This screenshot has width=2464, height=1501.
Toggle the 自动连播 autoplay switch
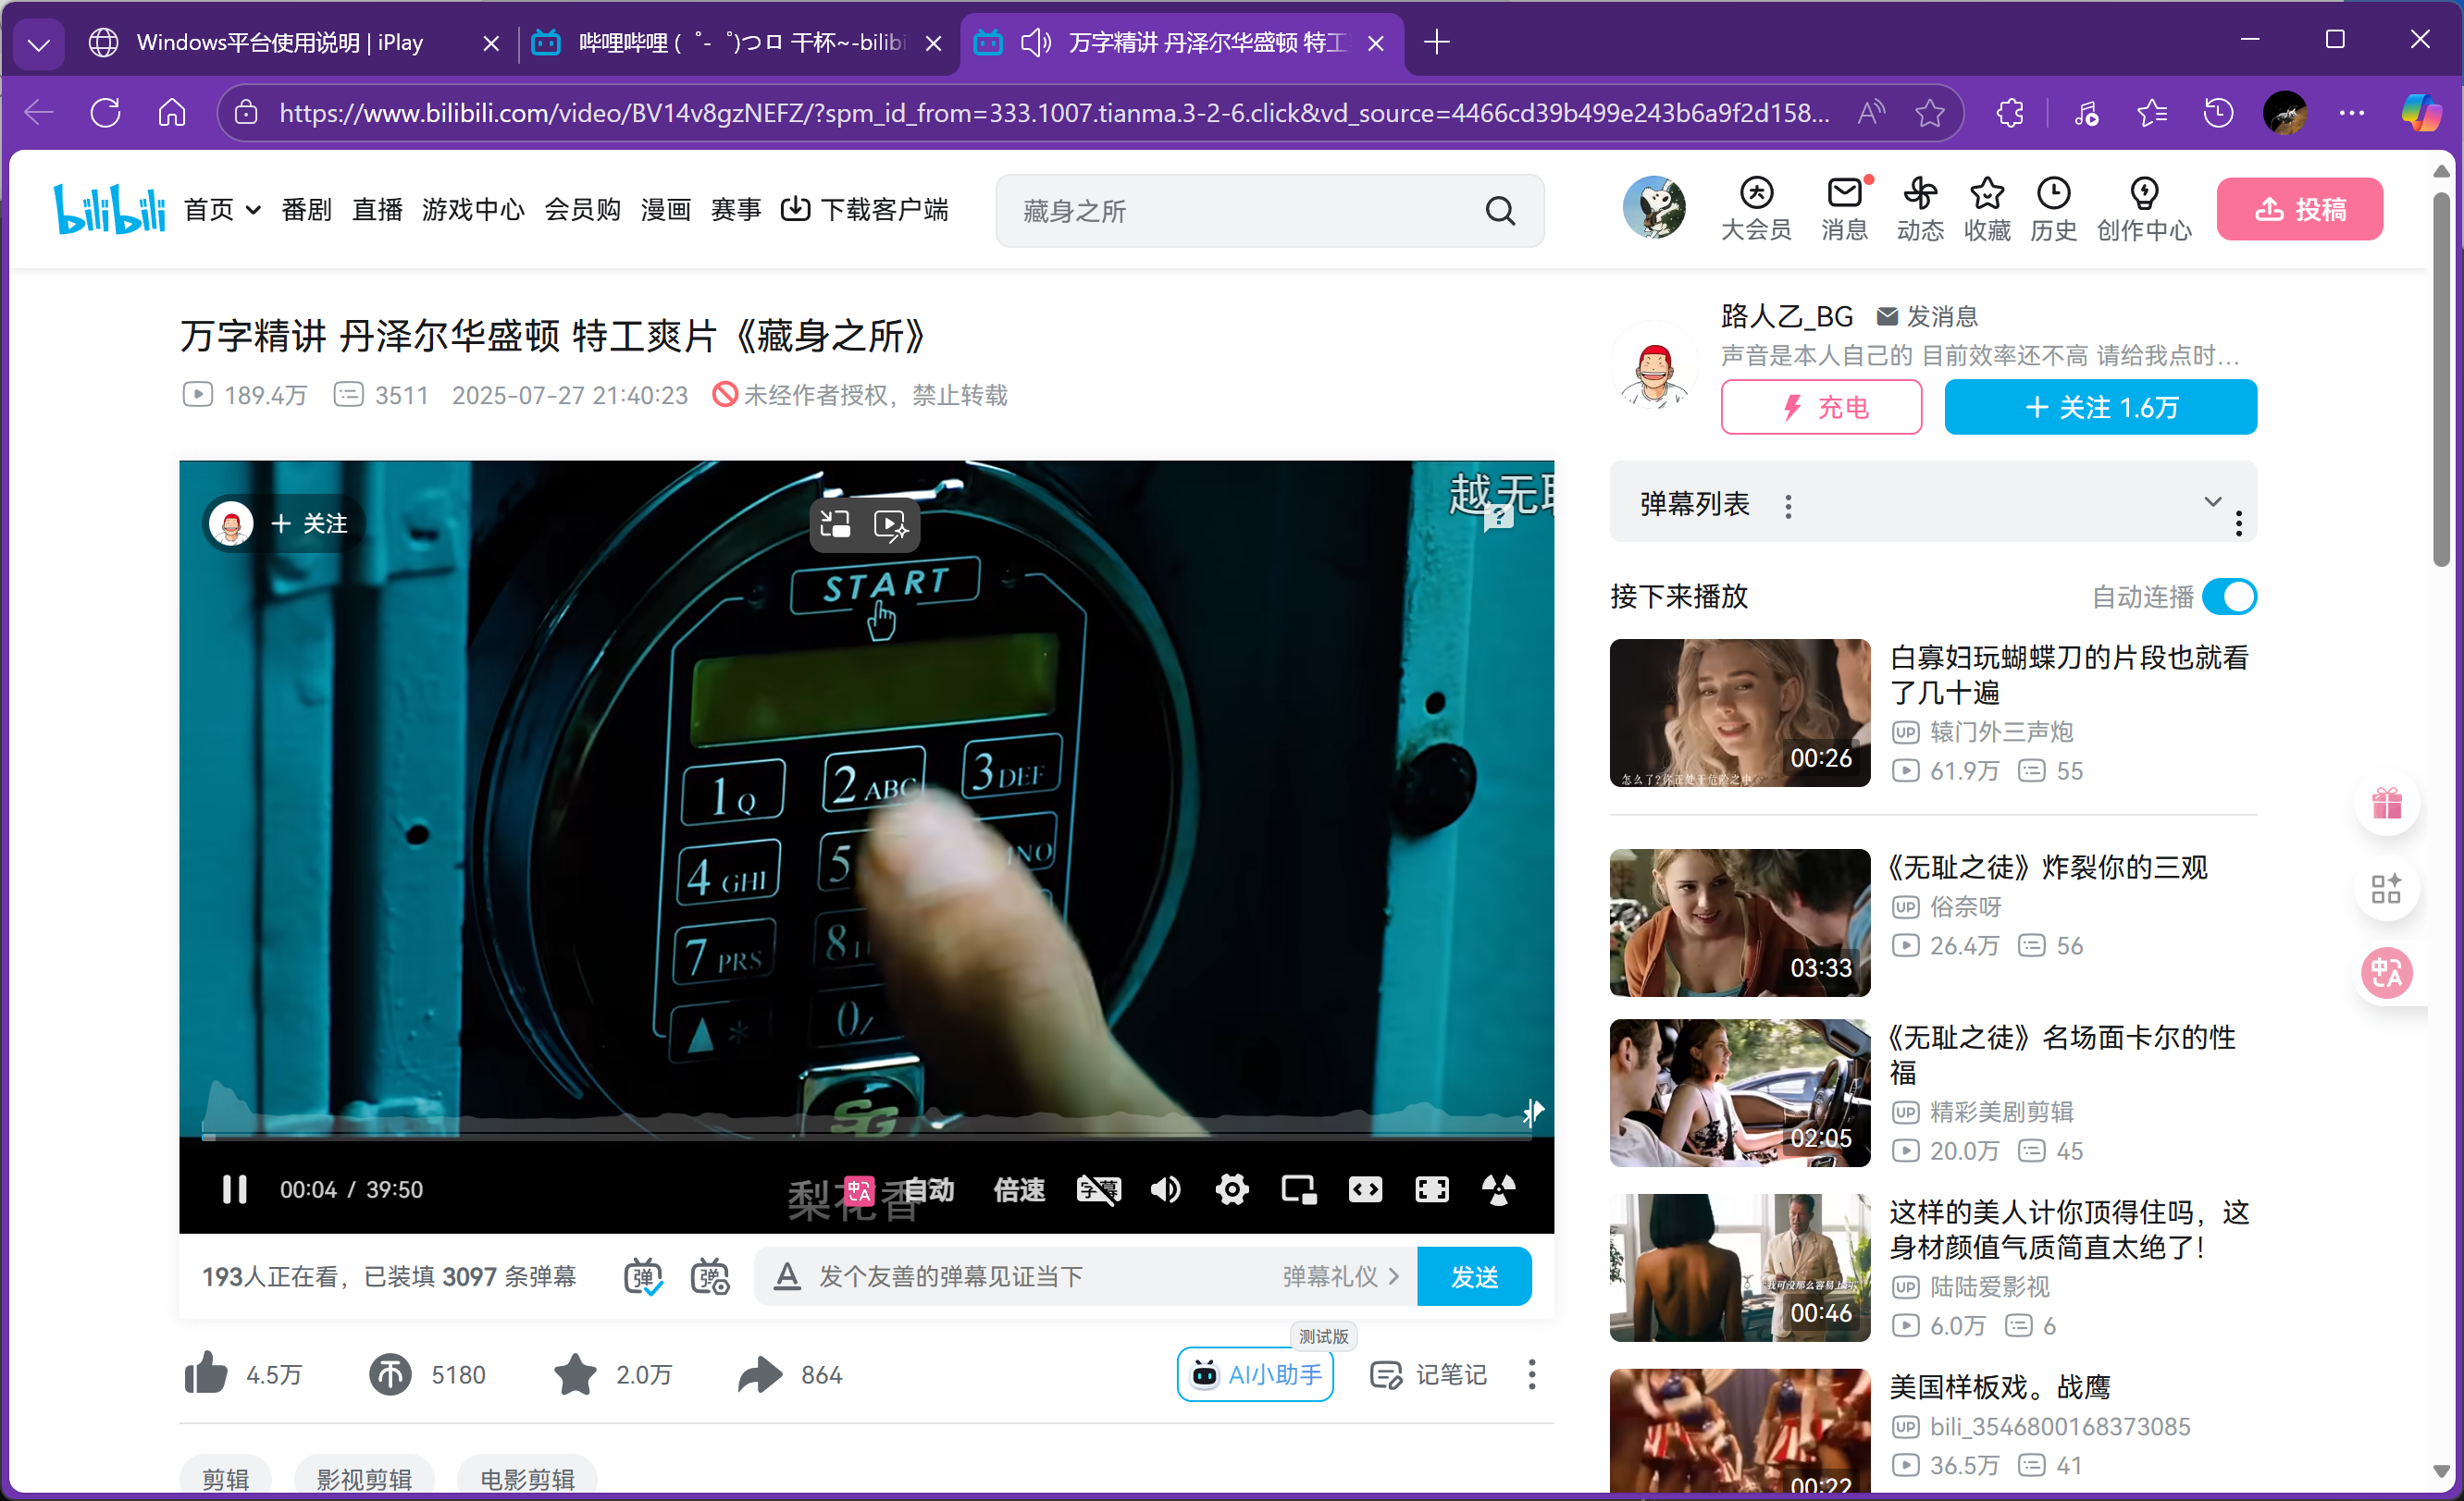[x=2230, y=596]
